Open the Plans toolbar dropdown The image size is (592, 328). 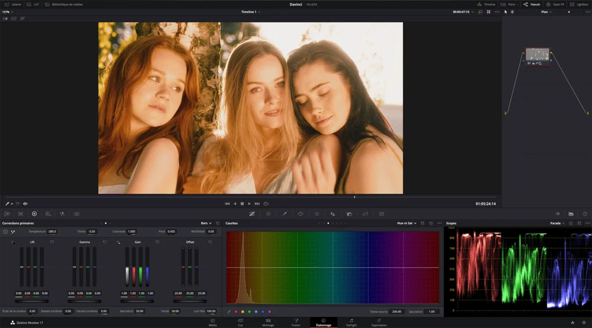click(x=509, y=5)
